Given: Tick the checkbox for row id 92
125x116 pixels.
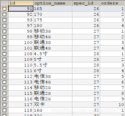Looking at the screenshot, I should (x=4, y=14).
